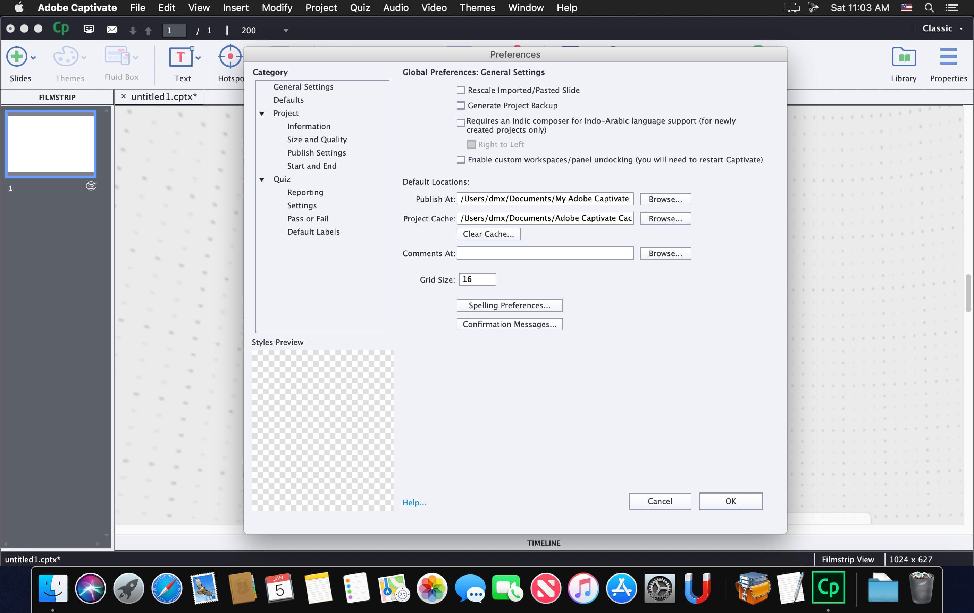Image resolution: width=974 pixels, height=613 pixels.
Task: Select Defaults in category list
Action: click(288, 100)
